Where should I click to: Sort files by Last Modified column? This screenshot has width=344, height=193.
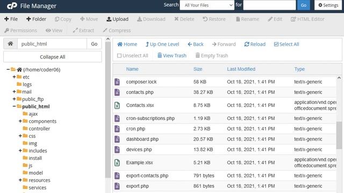241,69
